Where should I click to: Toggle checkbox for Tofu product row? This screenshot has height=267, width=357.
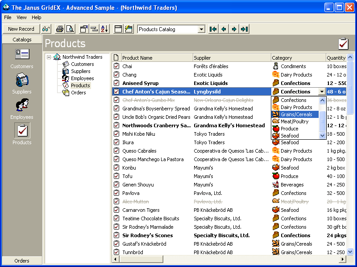(x=116, y=176)
